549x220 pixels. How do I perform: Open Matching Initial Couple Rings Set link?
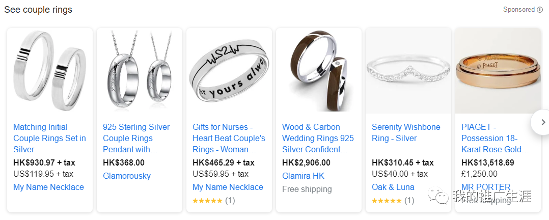pyautogui.click(x=49, y=138)
